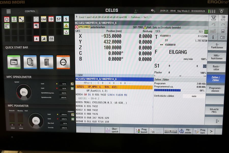This screenshot has width=229, height=153.
Task: Open the red plug connector status tile
Action: tap(51, 19)
